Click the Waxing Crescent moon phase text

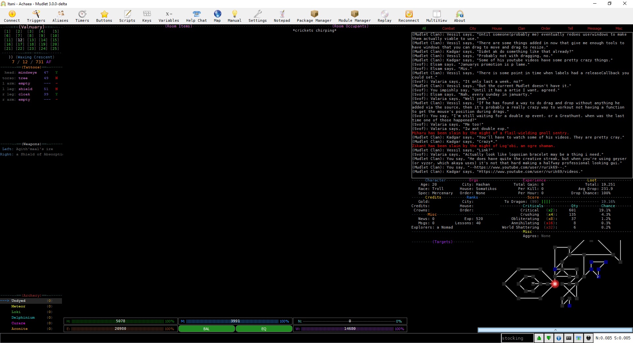(x=35, y=57)
